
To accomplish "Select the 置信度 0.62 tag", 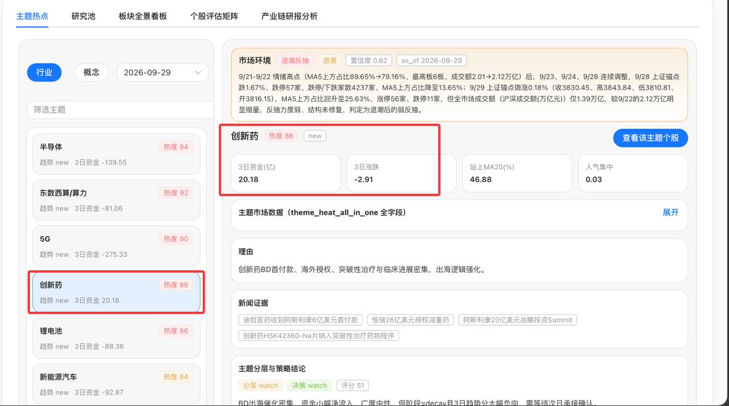I will (x=369, y=61).
